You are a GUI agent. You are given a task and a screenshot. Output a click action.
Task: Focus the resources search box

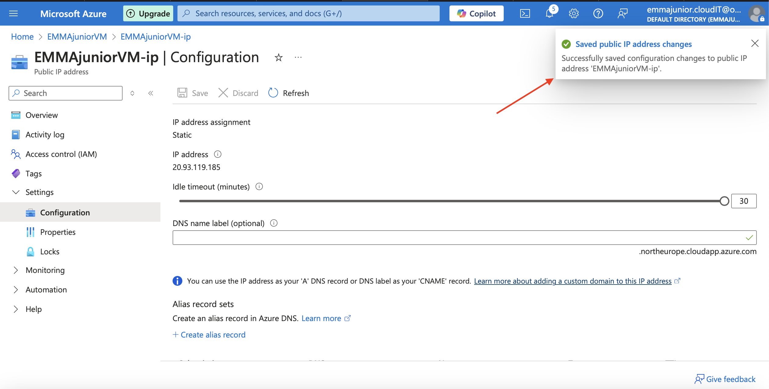309,13
